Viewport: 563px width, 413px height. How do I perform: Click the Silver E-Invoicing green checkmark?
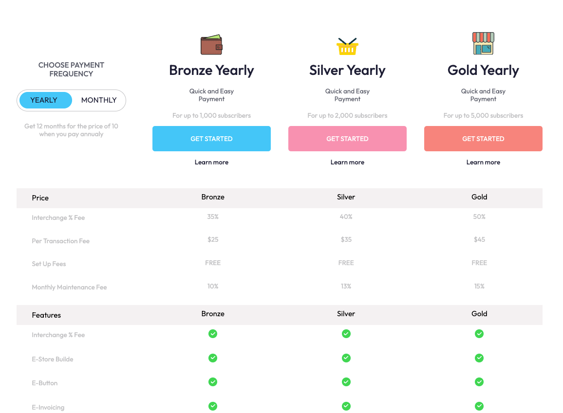coord(346,406)
